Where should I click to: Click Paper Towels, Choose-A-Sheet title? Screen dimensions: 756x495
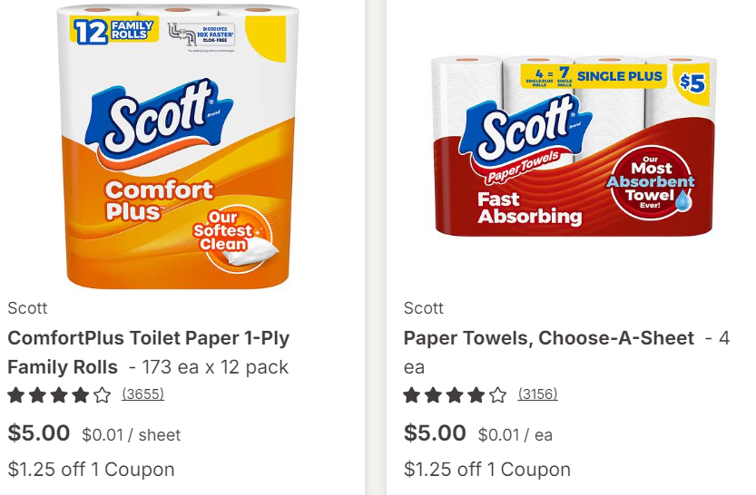(x=549, y=338)
